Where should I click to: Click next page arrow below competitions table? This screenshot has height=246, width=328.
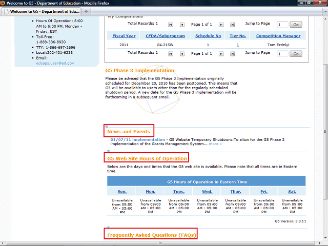tap(221, 53)
